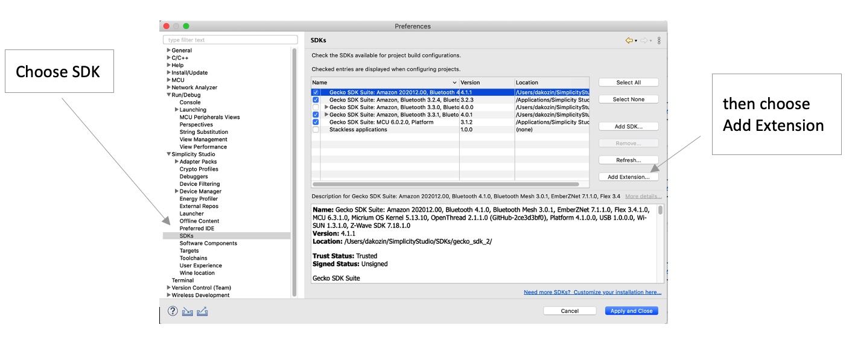Viewport: 852px width, 348px height.
Task: Open the Help question mark icon
Action: click(173, 311)
